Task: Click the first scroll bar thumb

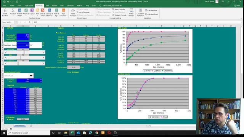Action: 24,52
